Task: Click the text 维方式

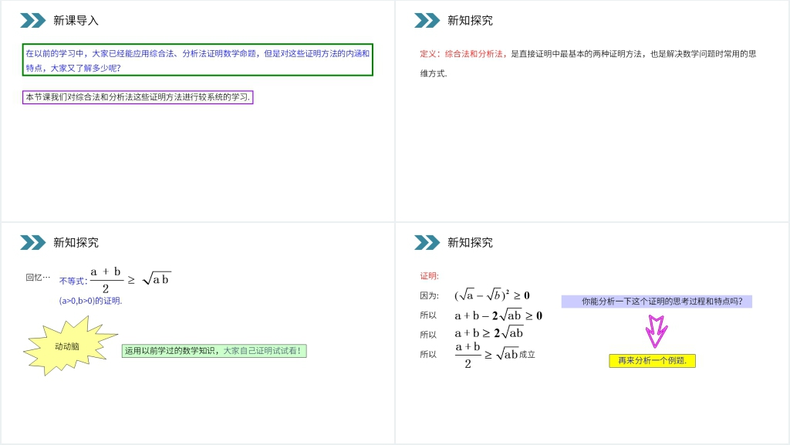Action: click(x=434, y=73)
